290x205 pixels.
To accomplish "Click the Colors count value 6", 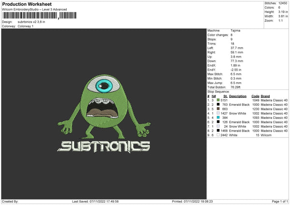I will tap(279, 8).
